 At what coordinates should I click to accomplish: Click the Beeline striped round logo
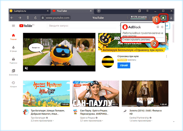tap(108, 62)
